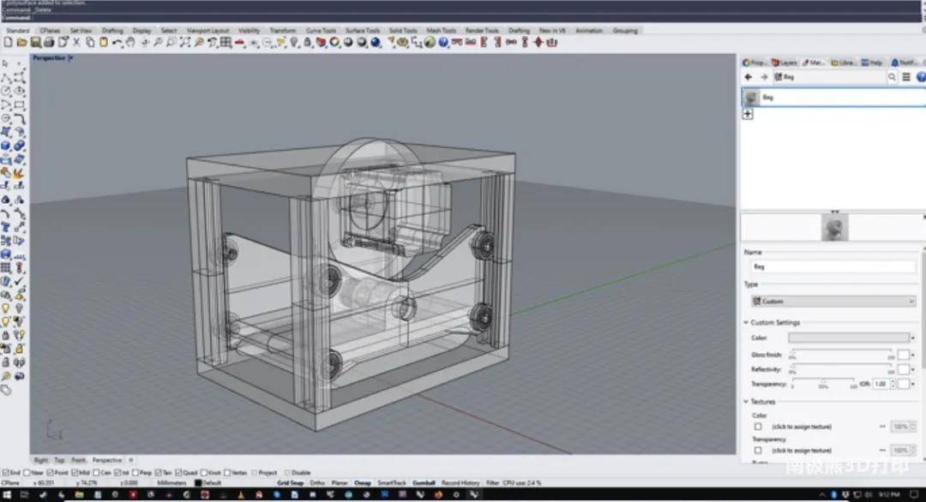
Task: Open the Solid Tools toolbar tab
Action: tap(403, 30)
